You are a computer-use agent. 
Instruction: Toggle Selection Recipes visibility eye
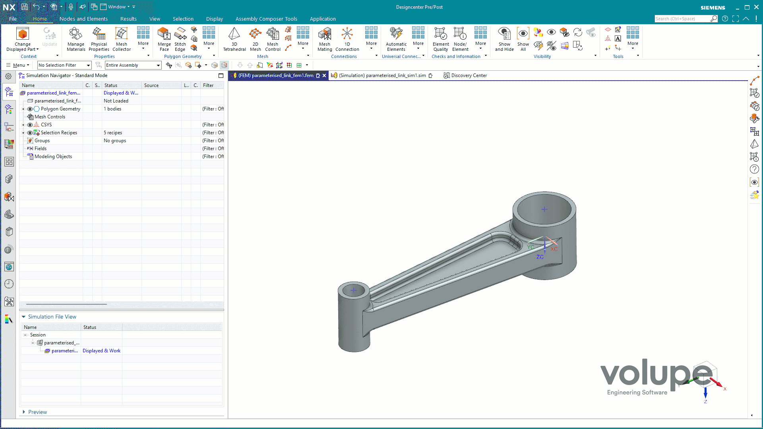pyautogui.click(x=30, y=133)
